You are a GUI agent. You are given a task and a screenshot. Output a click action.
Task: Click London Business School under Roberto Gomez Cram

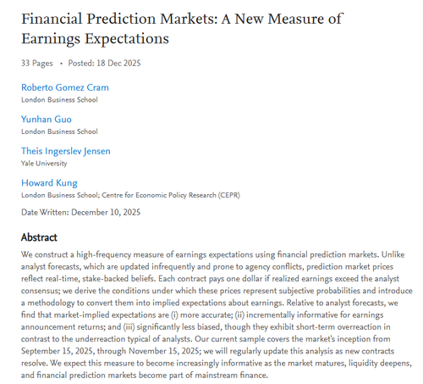59,100
